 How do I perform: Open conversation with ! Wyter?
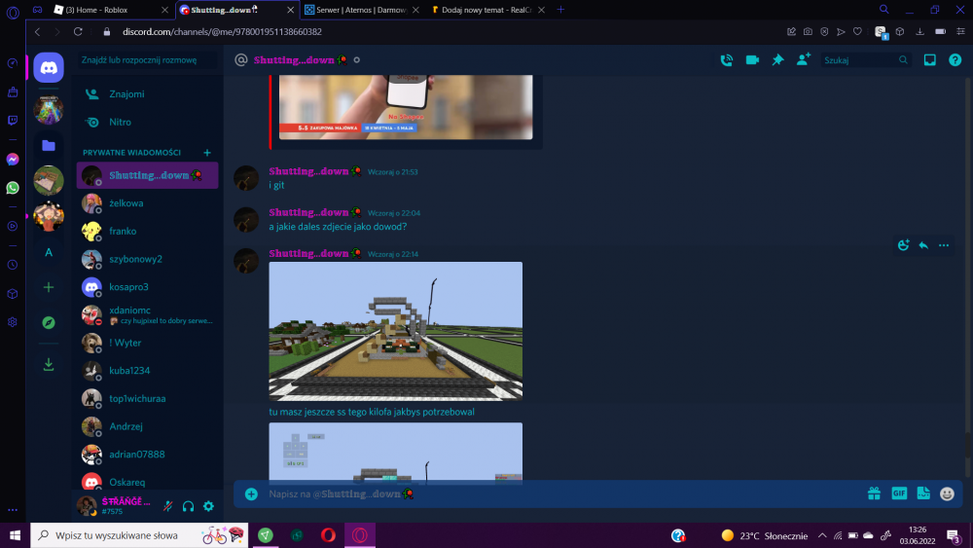point(147,343)
